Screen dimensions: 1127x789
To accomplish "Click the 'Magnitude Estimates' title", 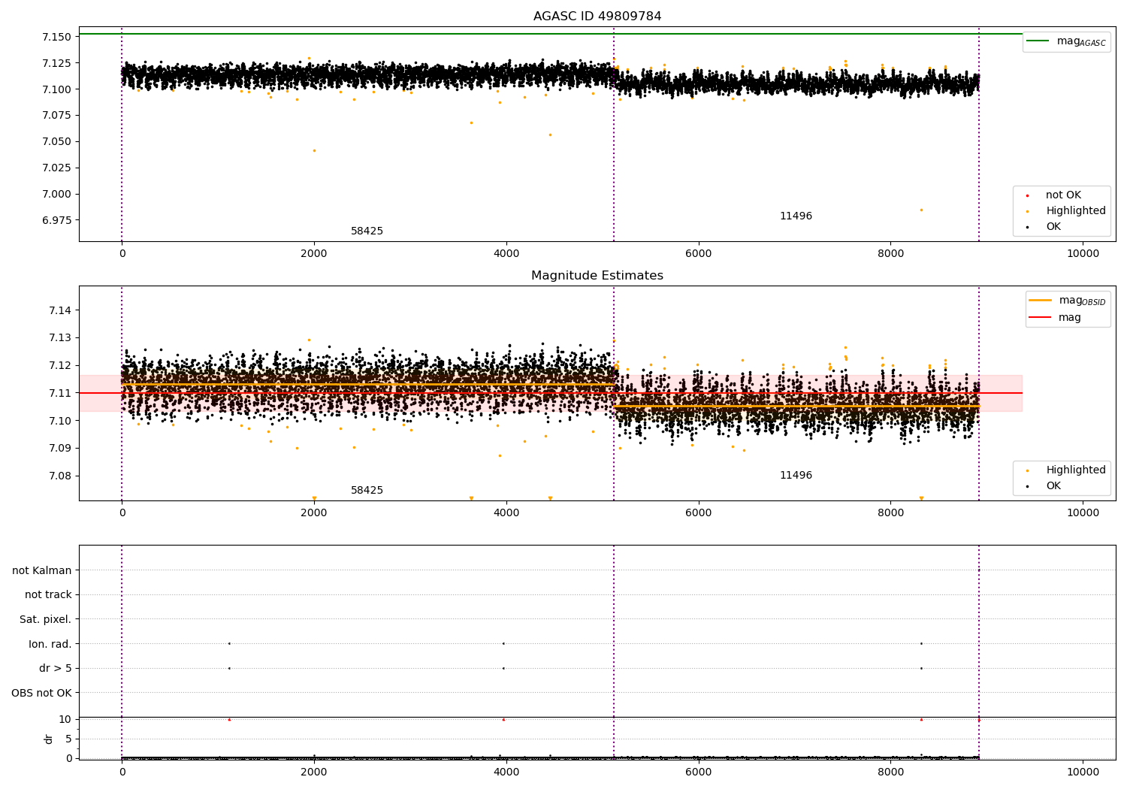I will click(597, 276).
